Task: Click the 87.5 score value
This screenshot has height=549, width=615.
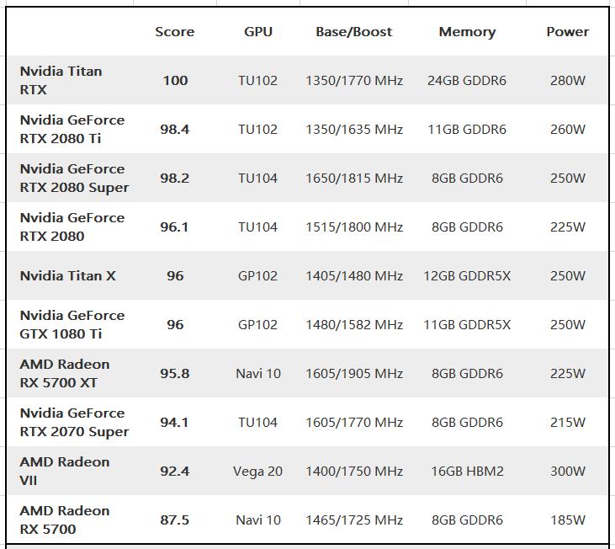Action: pyautogui.click(x=174, y=520)
